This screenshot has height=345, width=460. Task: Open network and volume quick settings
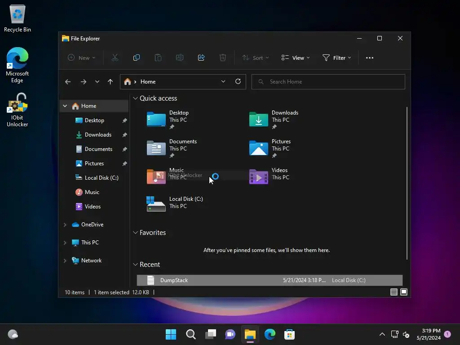coord(400,334)
